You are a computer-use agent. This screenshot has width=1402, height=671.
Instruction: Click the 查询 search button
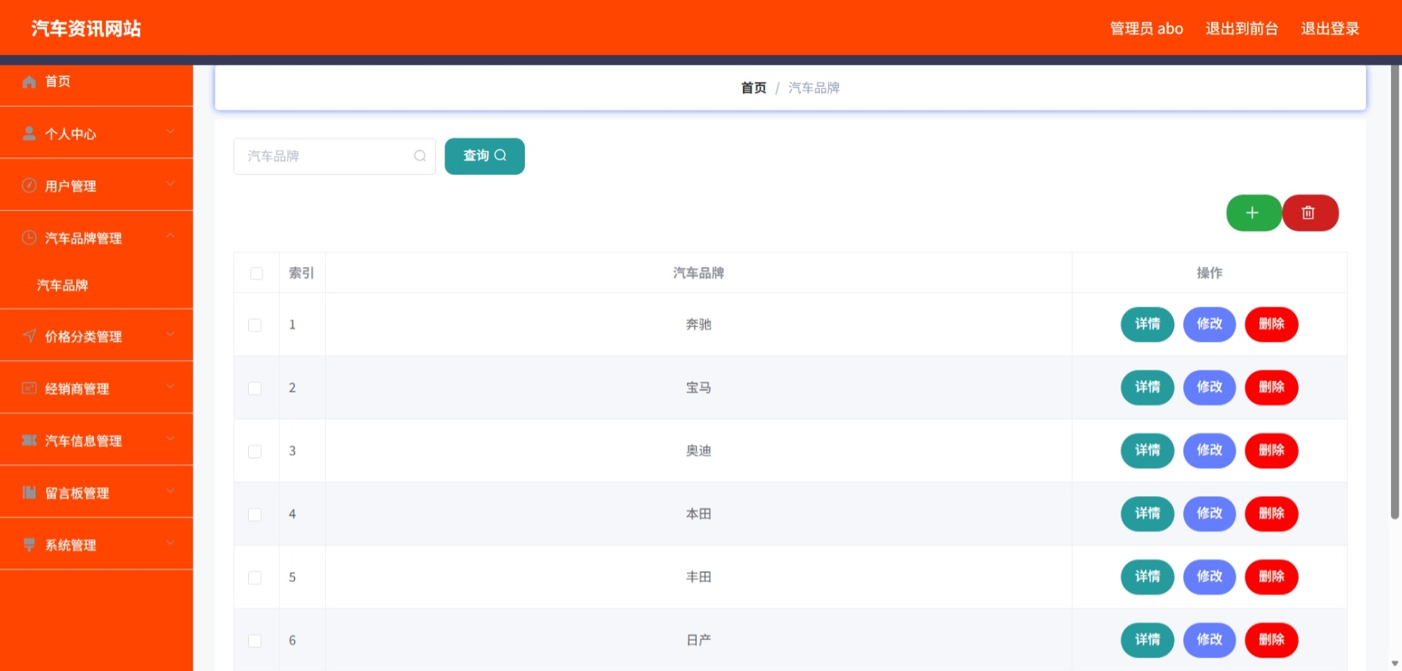pos(484,156)
